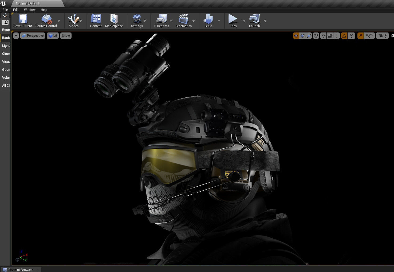
Task: Open the 0,25 scale snap dropdown
Action: 369,36
